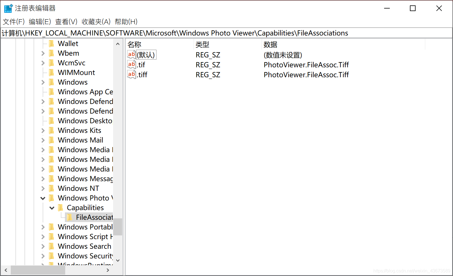Open the 文件(F) menu
The image size is (453, 276).
pyautogui.click(x=14, y=22)
